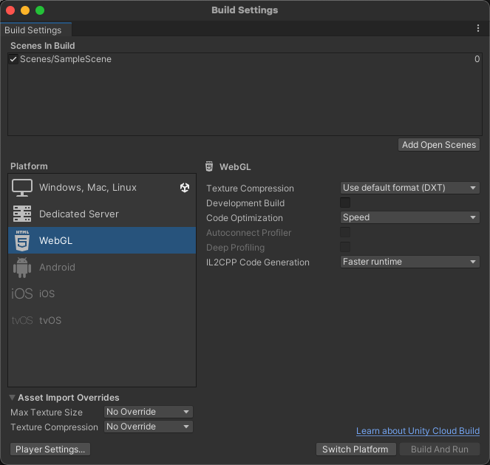Click the Unity logo on Windows, Mac, Linux row
The height and width of the screenshot is (465, 490).
pos(185,188)
